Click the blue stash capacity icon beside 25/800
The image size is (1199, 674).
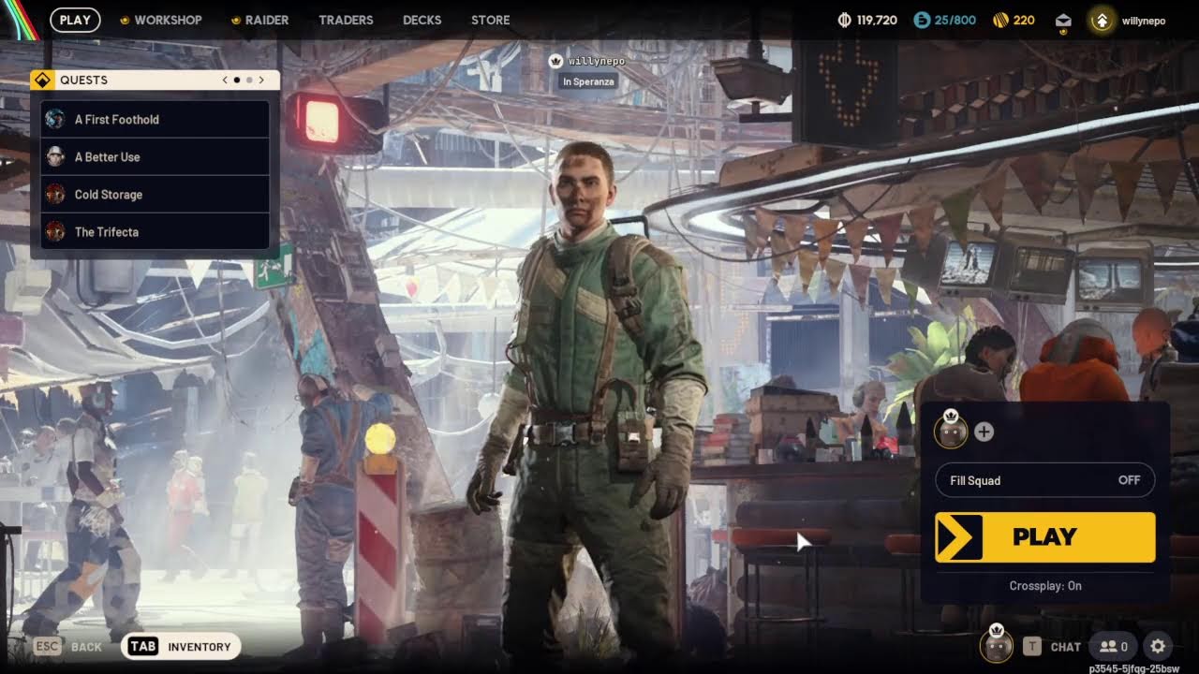point(922,20)
